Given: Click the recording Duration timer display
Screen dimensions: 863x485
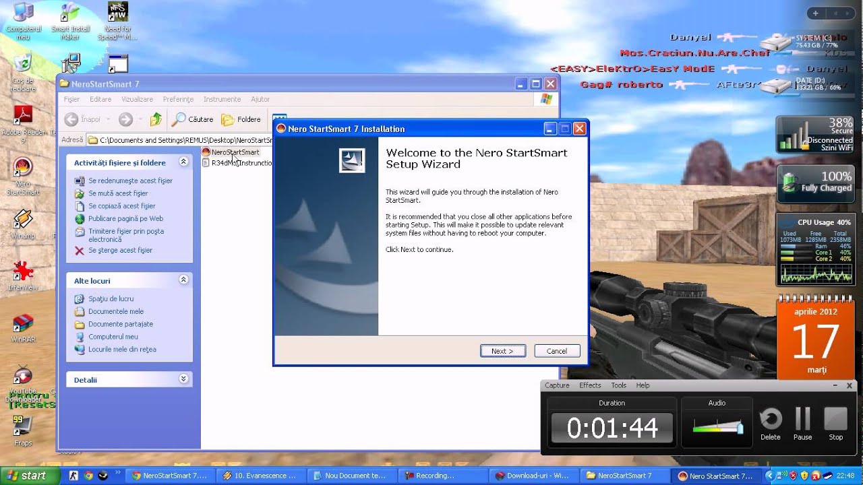Looking at the screenshot, I should (612, 428).
